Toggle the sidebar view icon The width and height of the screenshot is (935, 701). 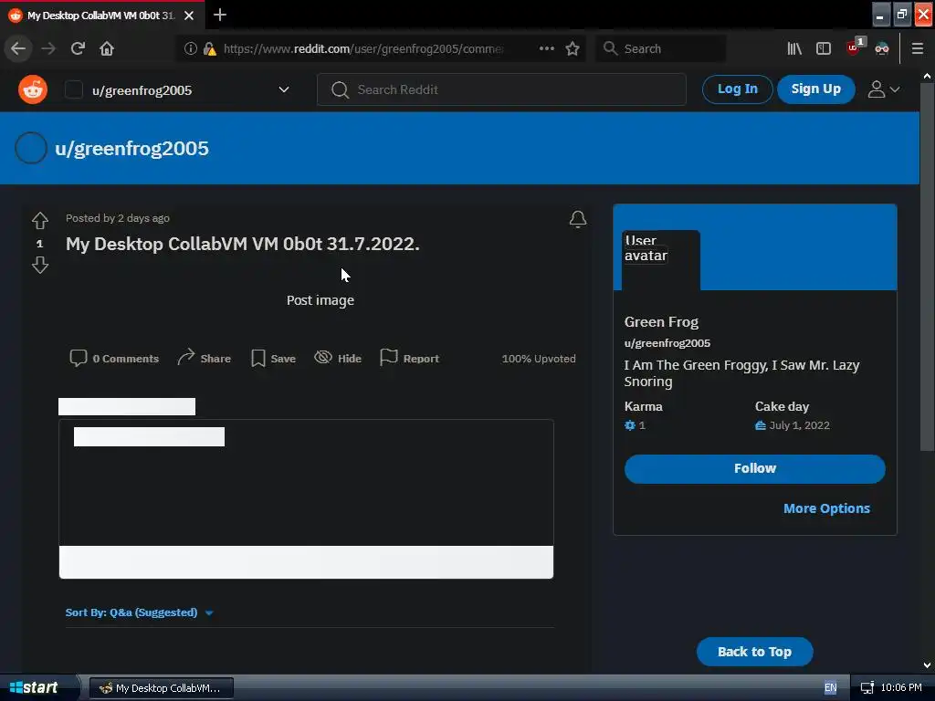[x=824, y=48]
